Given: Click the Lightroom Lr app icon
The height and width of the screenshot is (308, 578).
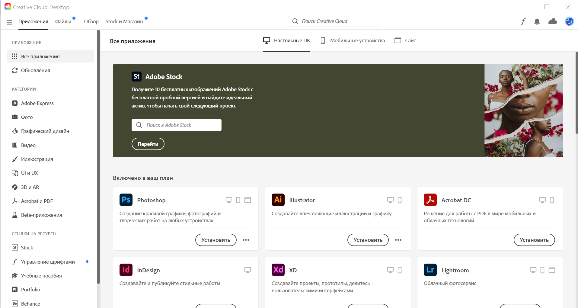Looking at the screenshot, I should (x=430, y=270).
